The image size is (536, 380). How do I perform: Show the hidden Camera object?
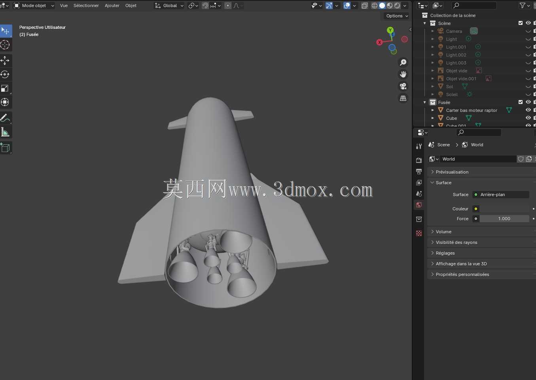click(x=528, y=31)
